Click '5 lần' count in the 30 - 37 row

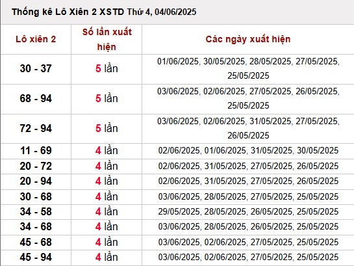click(107, 69)
